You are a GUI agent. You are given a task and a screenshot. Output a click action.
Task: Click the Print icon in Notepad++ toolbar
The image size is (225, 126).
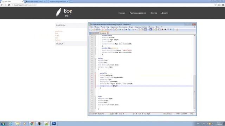pos(108,29)
